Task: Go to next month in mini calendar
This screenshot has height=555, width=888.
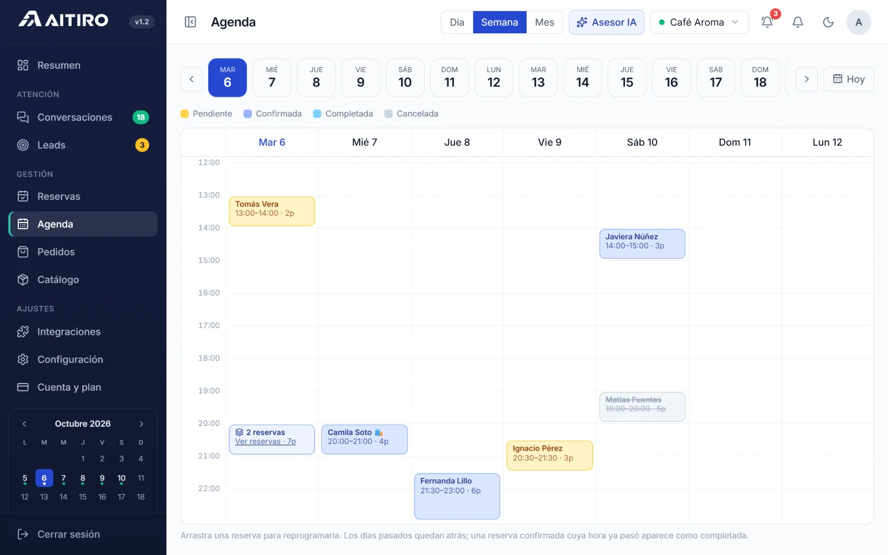Action: (x=142, y=424)
